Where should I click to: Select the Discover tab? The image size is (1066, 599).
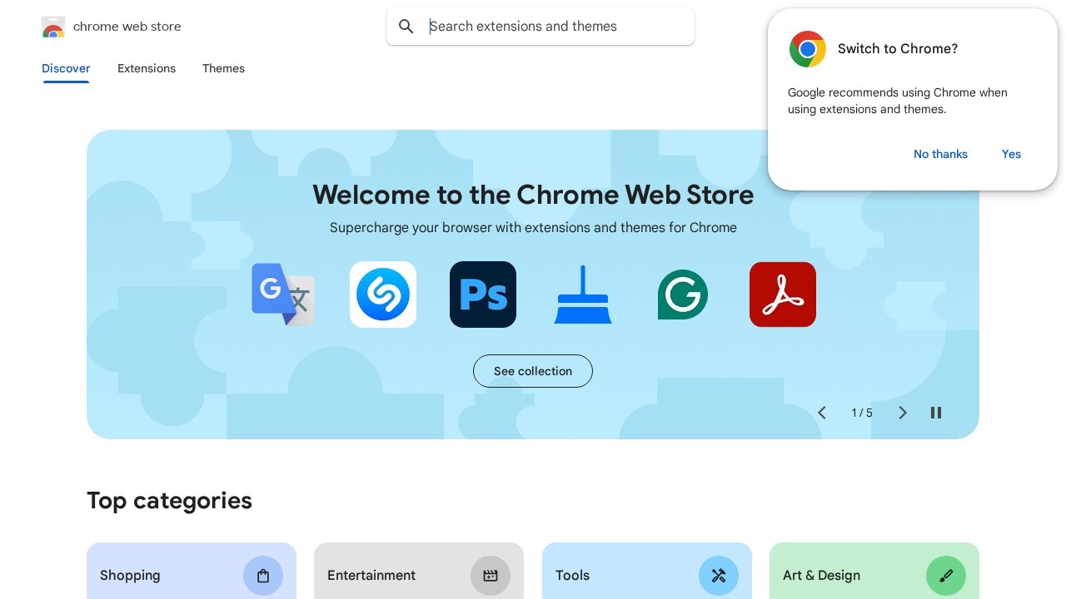coord(66,68)
